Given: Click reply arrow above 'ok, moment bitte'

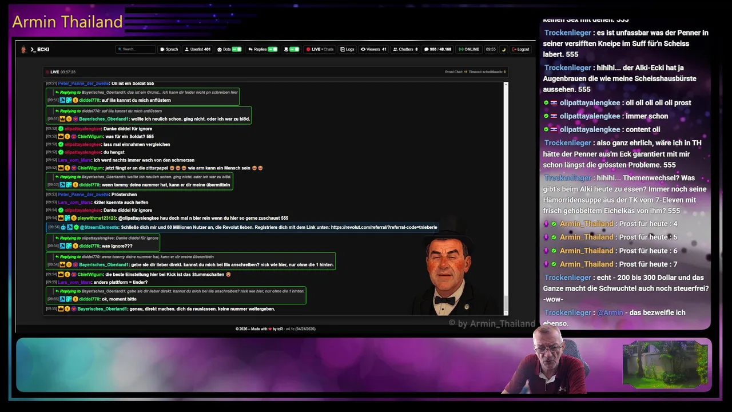Looking at the screenshot, I should click(57, 291).
